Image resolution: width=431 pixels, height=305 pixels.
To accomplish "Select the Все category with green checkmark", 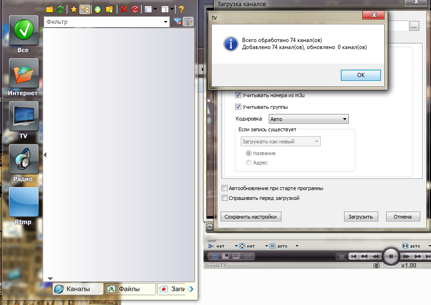I will [24, 30].
